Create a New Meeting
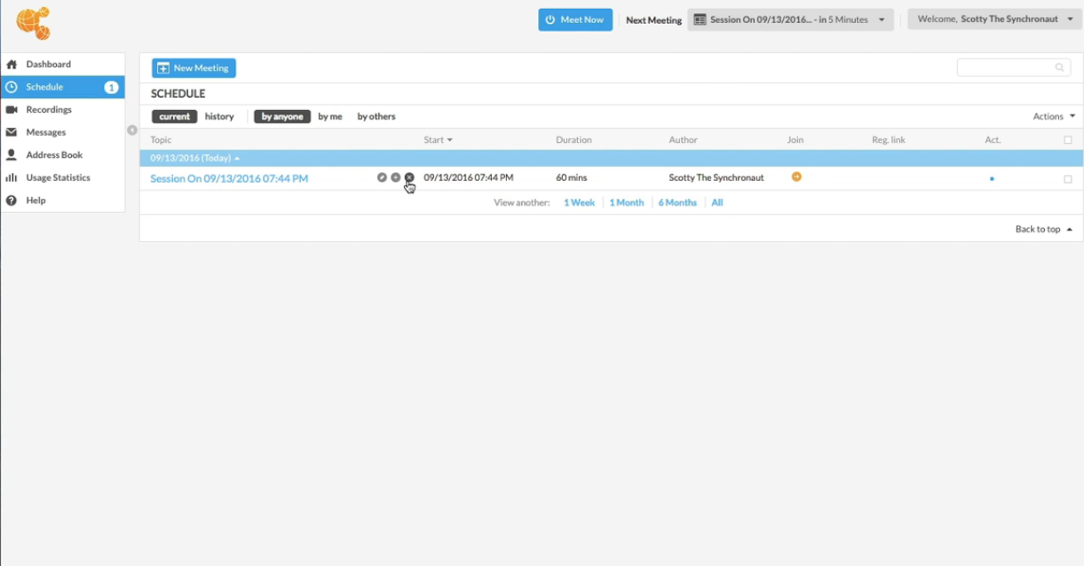1084x566 pixels. 194,68
